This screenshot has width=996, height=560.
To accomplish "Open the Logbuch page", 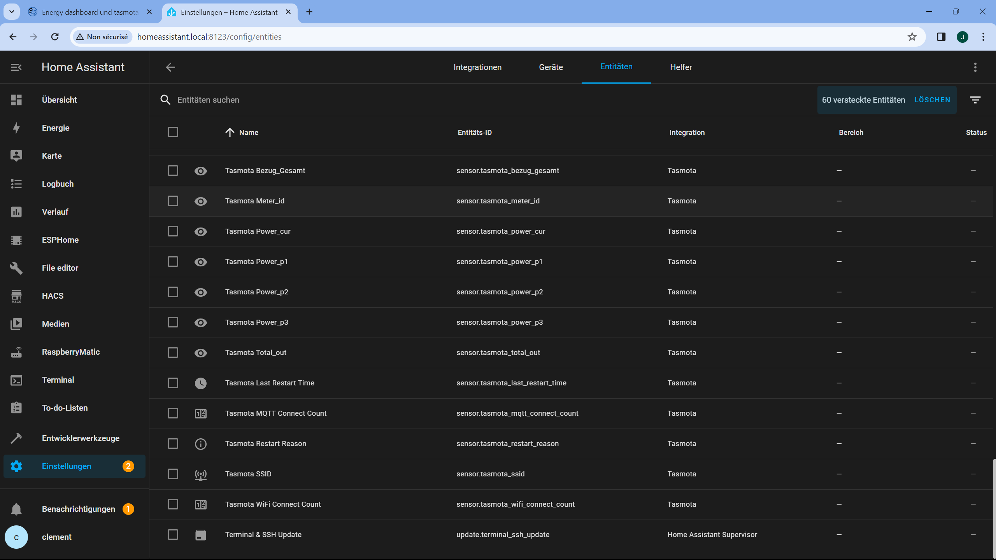I will [x=74, y=184].
